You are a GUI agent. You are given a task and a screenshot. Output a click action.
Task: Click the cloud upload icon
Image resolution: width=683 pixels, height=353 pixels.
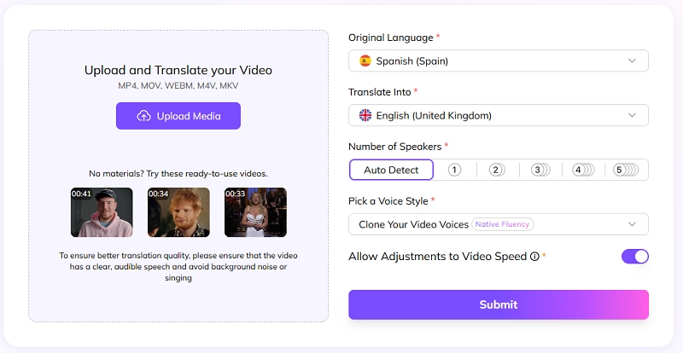143,116
